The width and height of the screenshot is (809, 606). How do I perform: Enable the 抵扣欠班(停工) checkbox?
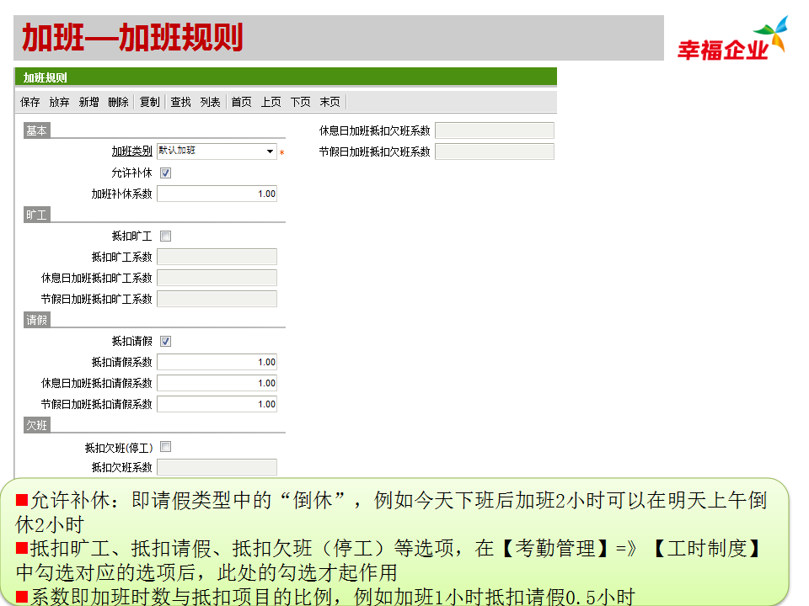[x=166, y=447]
